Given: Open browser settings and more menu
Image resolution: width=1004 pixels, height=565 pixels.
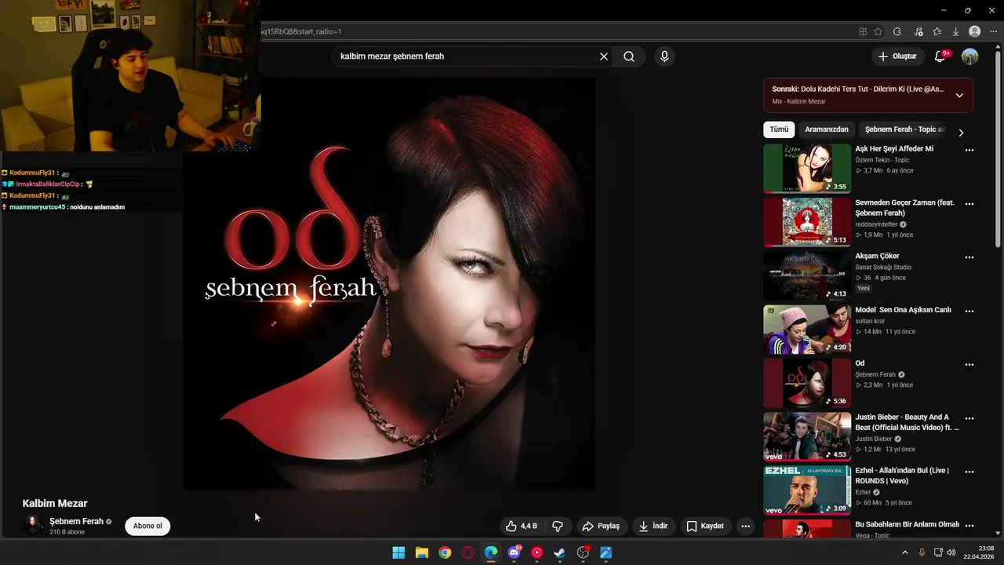Looking at the screenshot, I should (993, 31).
